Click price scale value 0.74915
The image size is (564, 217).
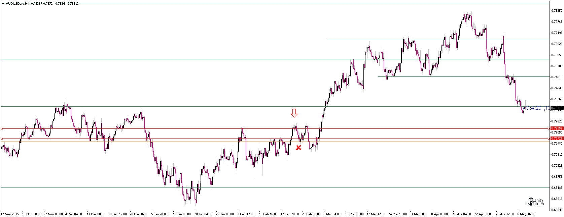(x=557, y=77)
